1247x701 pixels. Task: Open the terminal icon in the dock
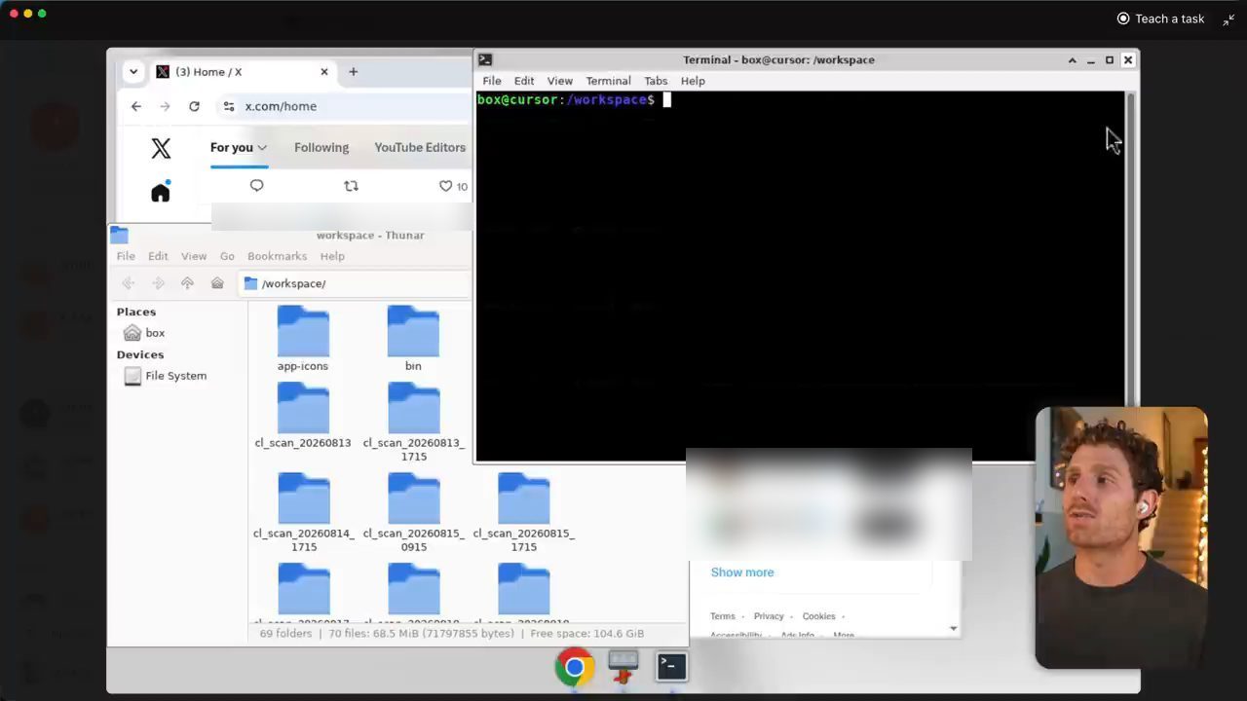pyautogui.click(x=671, y=667)
